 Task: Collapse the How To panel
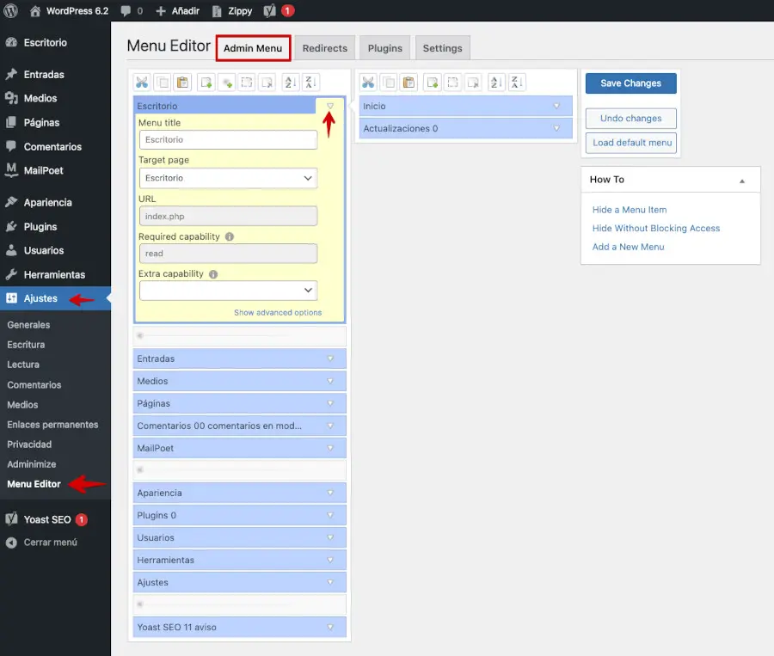tap(741, 181)
